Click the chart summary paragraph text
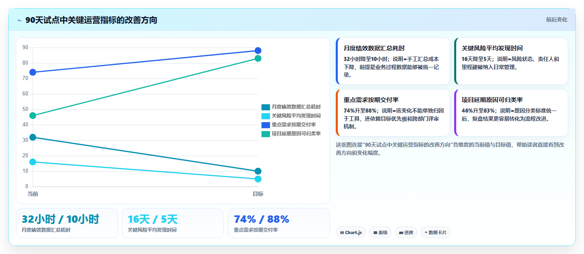The width and height of the screenshot is (584, 254). [450, 149]
